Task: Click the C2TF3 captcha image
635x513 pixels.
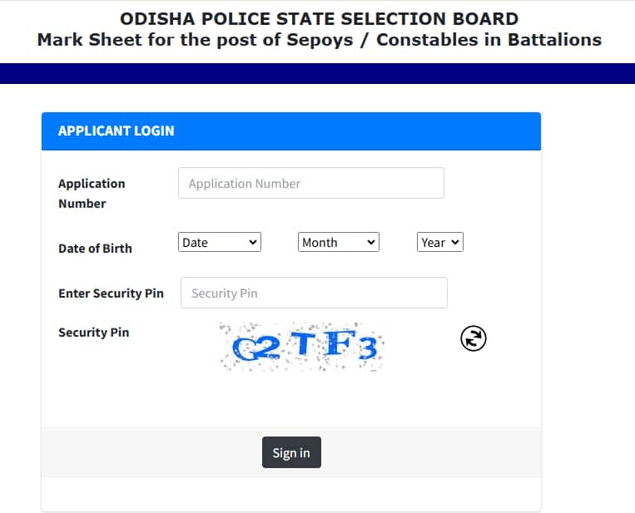Action: (303, 344)
